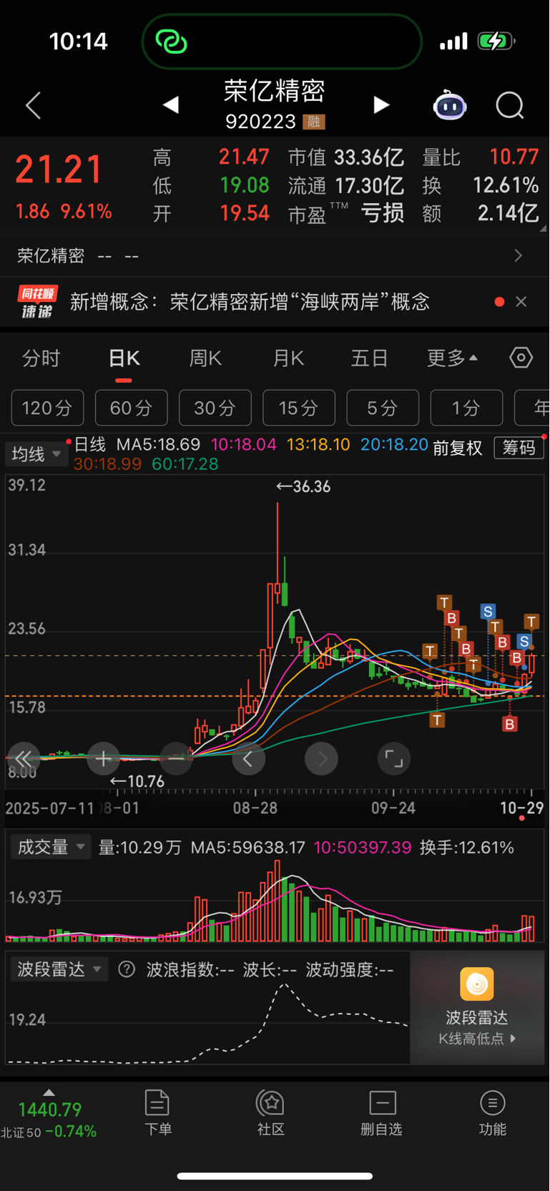Tap the 融 margin badge
This screenshot has height=1191, width=550.
[314, 122]
